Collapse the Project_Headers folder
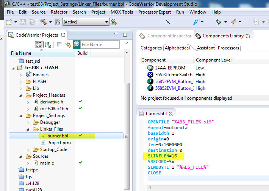 [20, 96]
